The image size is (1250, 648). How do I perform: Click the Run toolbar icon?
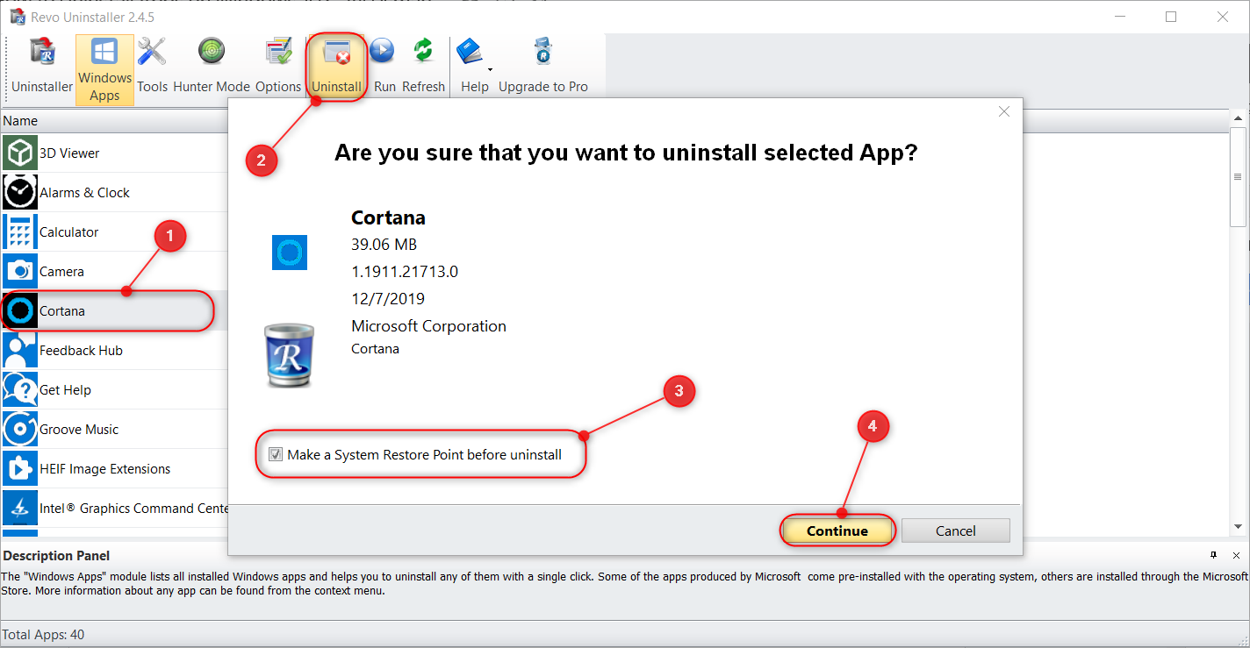click(384, 66)
